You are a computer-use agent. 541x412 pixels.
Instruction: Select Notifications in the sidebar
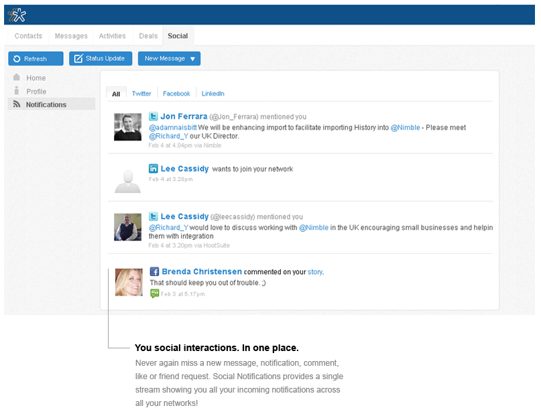(52, 104)
